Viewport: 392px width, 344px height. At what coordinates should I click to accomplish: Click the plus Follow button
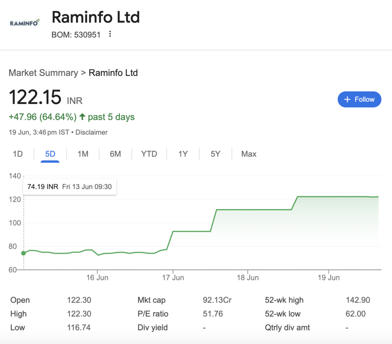pyautogui.click(x=359, y=99)
